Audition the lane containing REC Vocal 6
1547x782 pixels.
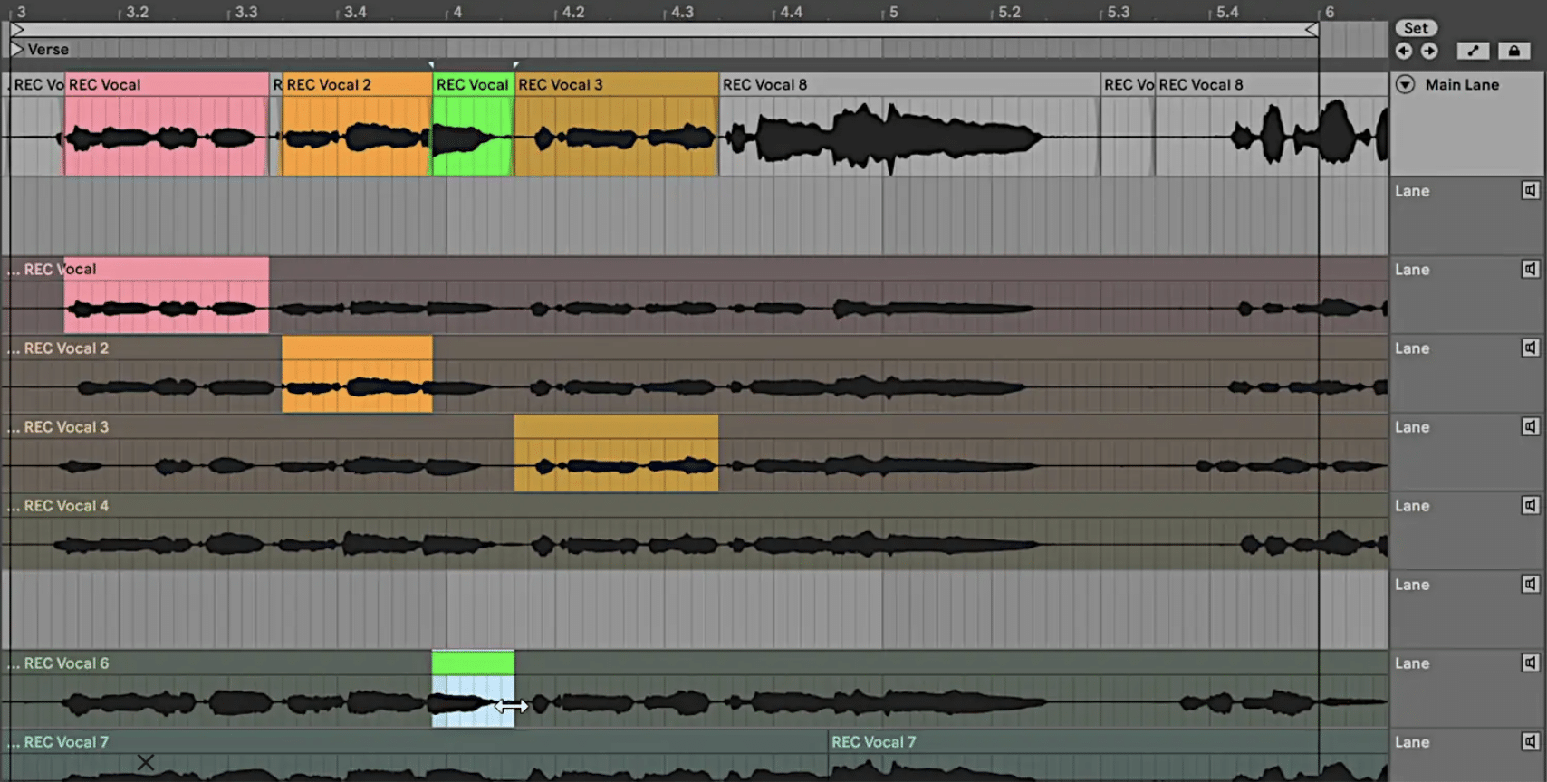[x=1530, y=663]
